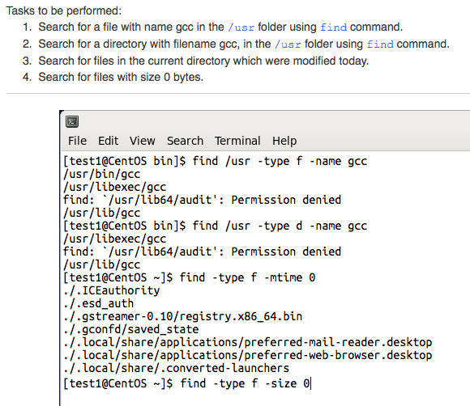Image resolution: width=470 pixels, height=406 pixels.
Task: Click the 'find -type f -mtime 0' command
Action: click(x=247, y=277)
